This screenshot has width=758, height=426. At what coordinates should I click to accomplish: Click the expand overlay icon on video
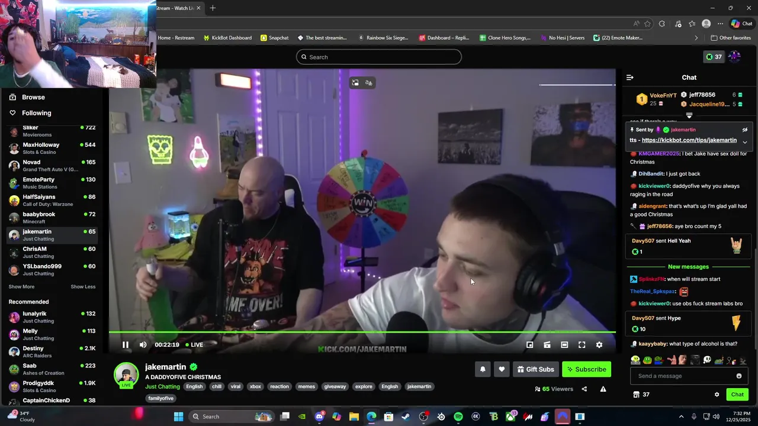[355, 83]
